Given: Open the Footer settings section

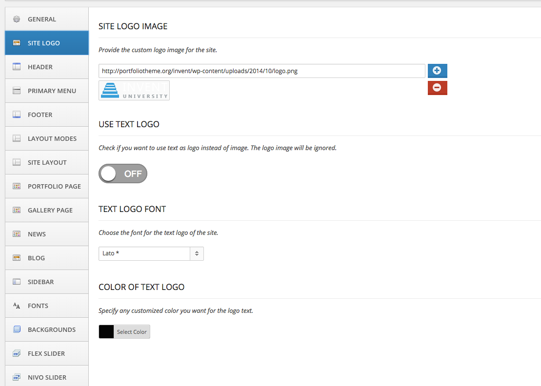Looking at the screenshot, I should click(16, 115).
